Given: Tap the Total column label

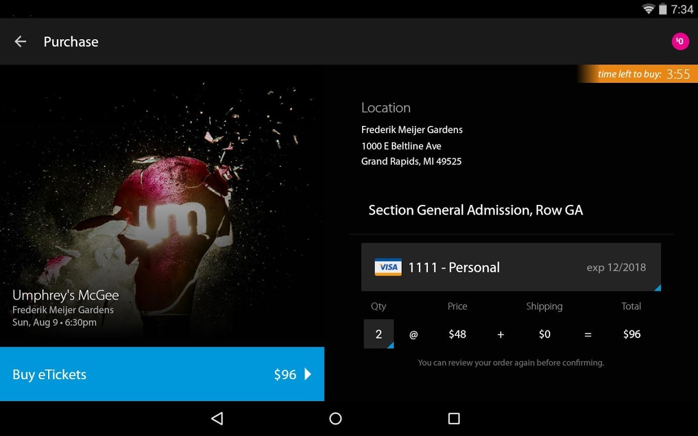Looking at the screenshot, I should [x=631, y=306].
